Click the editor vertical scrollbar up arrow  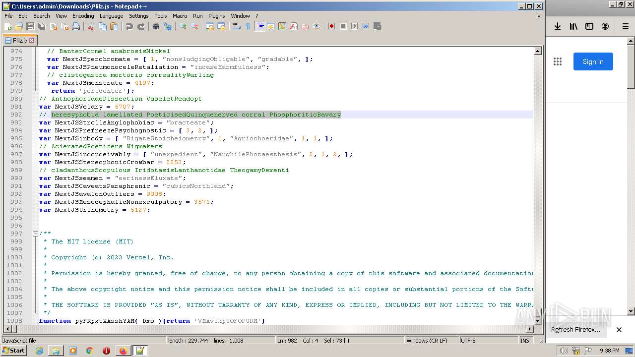click(537, 51)
